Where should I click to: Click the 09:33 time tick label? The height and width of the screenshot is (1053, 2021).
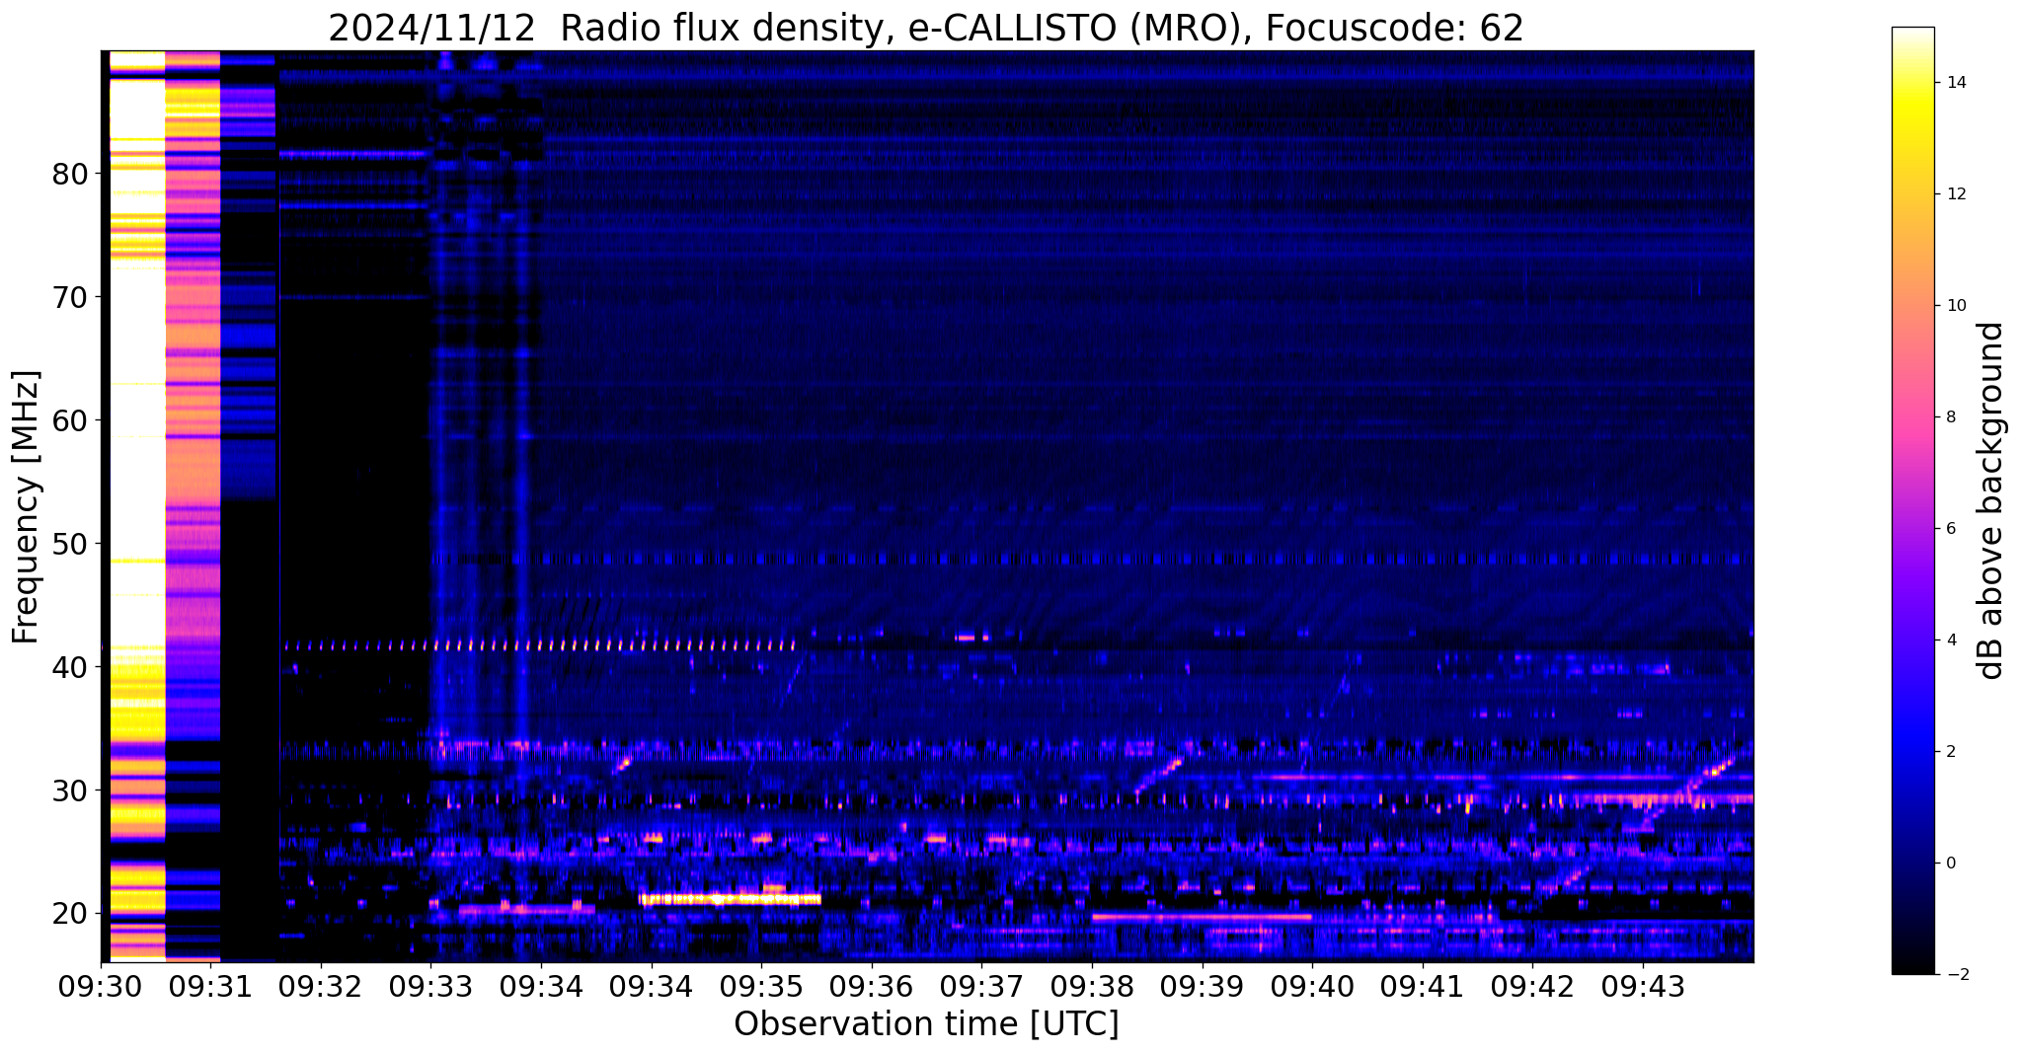pyautogui.click(x=430, y=985)
